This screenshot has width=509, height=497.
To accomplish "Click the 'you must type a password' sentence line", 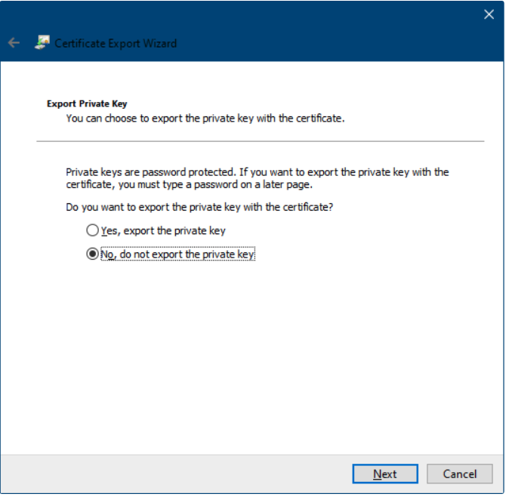I will point(189,184).
